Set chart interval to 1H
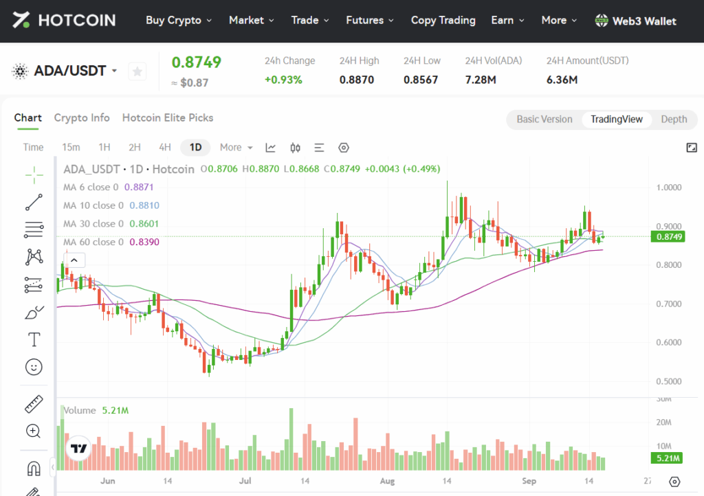704x496 pixels. click(x=104, y=148)
